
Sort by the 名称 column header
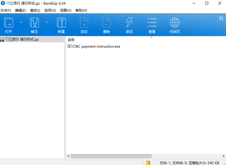point(71,40)
